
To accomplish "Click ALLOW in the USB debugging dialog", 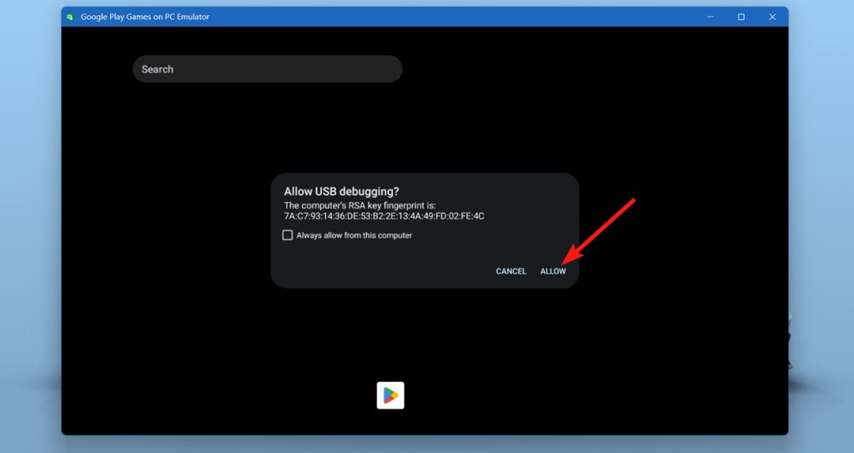I will [x=553, y=271].
